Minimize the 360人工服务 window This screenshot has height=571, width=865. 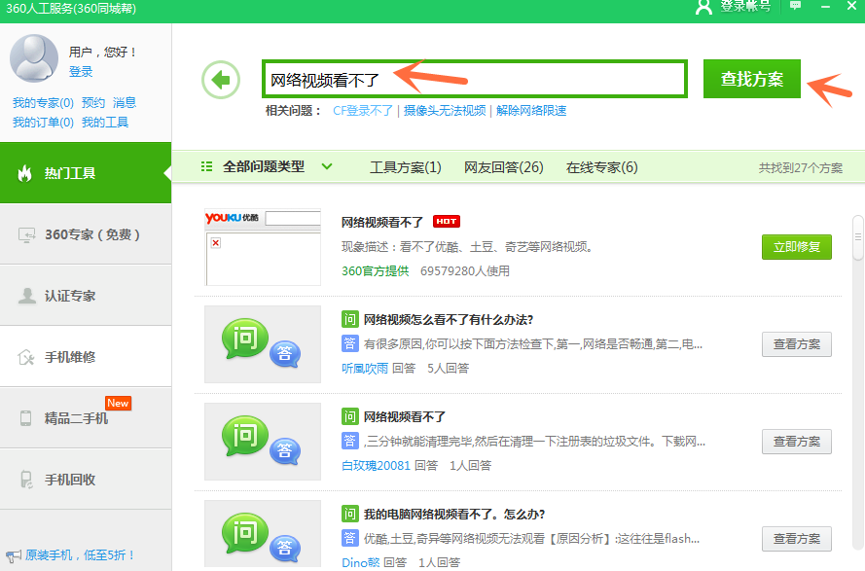825,6
